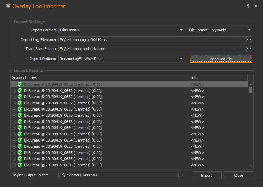Click the Read Log File button
This screenshot has height=187, width=263.
[221, 59]
